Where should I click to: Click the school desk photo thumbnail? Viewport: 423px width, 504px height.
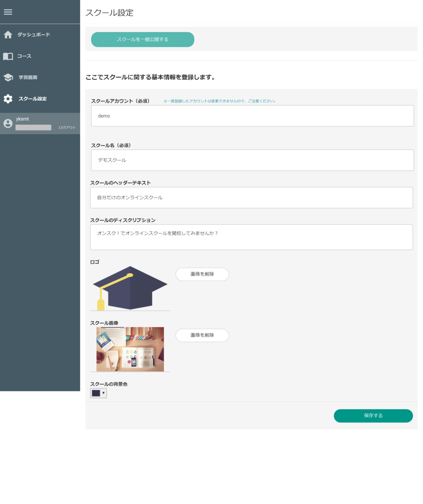pyautogui.click(x=130, y=349)
